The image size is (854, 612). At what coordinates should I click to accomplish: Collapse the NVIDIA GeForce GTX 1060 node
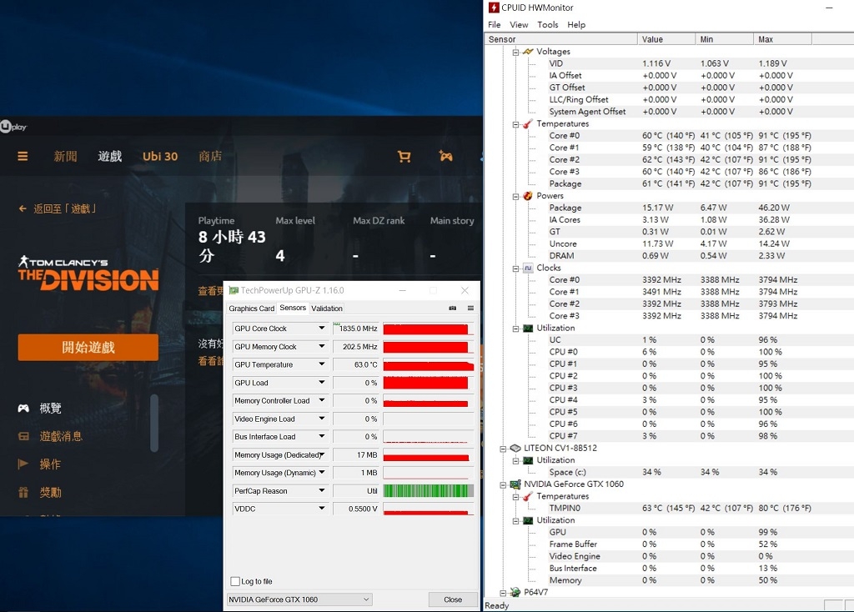coord(503,484)
